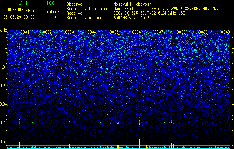Click the 0.8 frequency axis label
This screenshot has height=149, width=234.
(x=3, y=104)
